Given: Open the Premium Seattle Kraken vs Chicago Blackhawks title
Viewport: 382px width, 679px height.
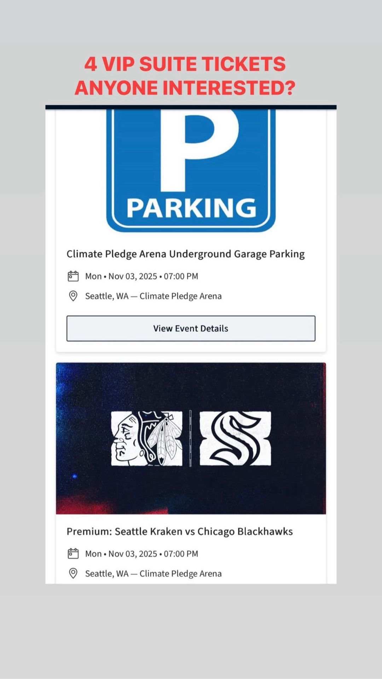Looking at the screenshot, I should click(x=180, y=531).
